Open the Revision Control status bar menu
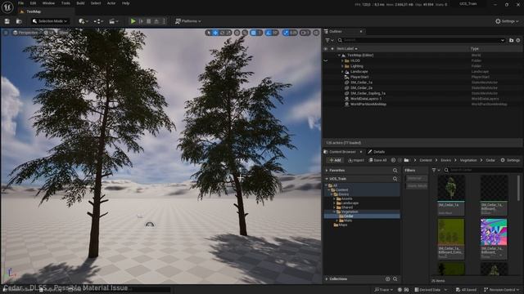The width and height of the screenshot is (524, 294). pyautogui.click(x=501, y=290)
